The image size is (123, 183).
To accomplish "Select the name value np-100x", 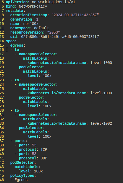I will (31, 24).
